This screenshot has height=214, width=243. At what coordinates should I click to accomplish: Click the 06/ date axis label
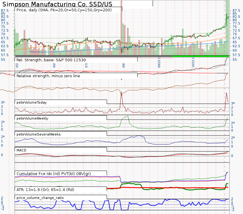click(54, 65)
